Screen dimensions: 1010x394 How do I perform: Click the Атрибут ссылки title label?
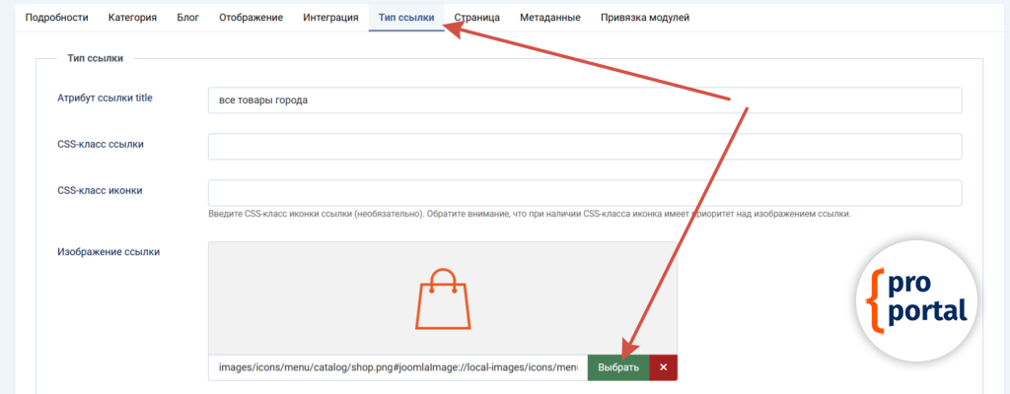tap(105, 98)
